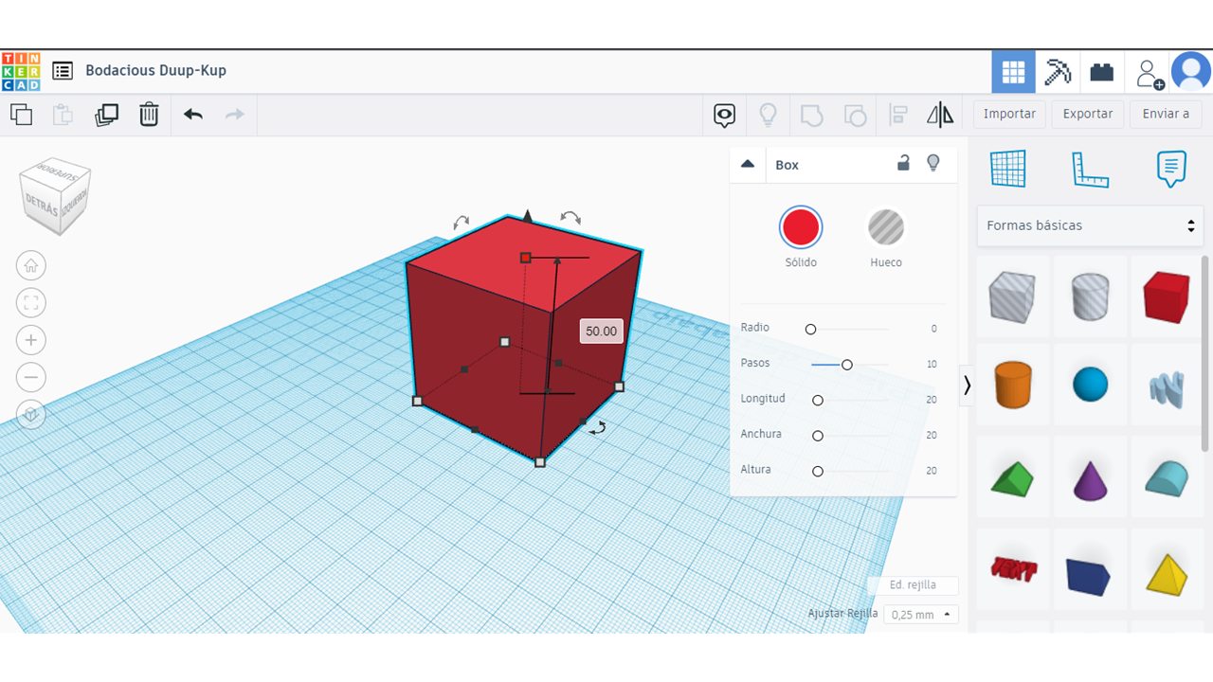Select the purple cone shape
Screen dimensions: 1213x682
point(1090,478)
